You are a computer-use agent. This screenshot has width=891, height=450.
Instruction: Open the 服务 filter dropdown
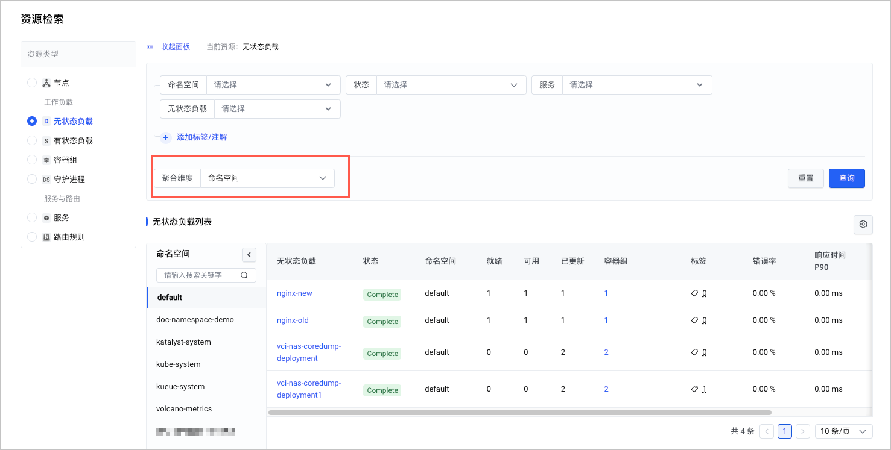[x=637, y=85]
